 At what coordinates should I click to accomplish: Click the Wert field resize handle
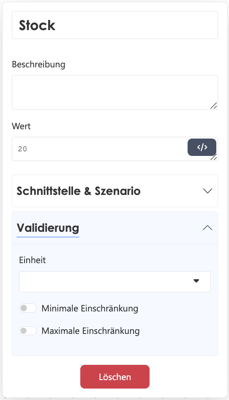[x=214, y=157]
